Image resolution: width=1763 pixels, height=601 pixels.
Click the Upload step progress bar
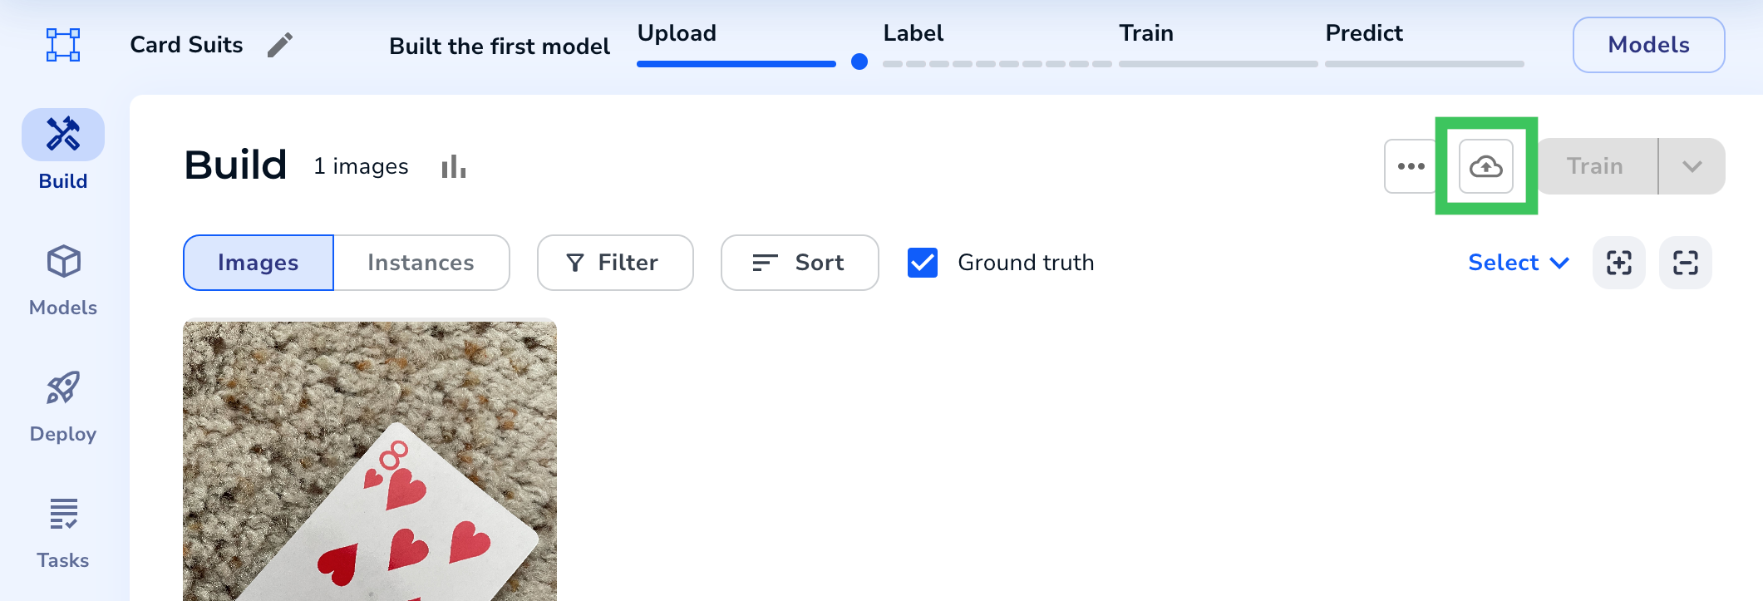click(736, 64)
